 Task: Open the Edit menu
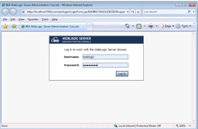point(13,19)
